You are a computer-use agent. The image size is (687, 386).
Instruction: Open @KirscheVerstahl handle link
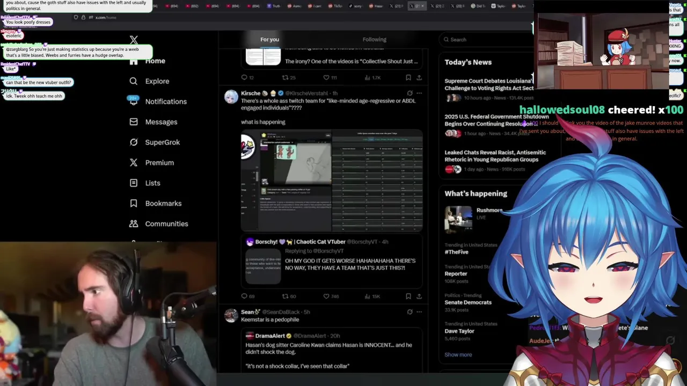coord(306,93)
